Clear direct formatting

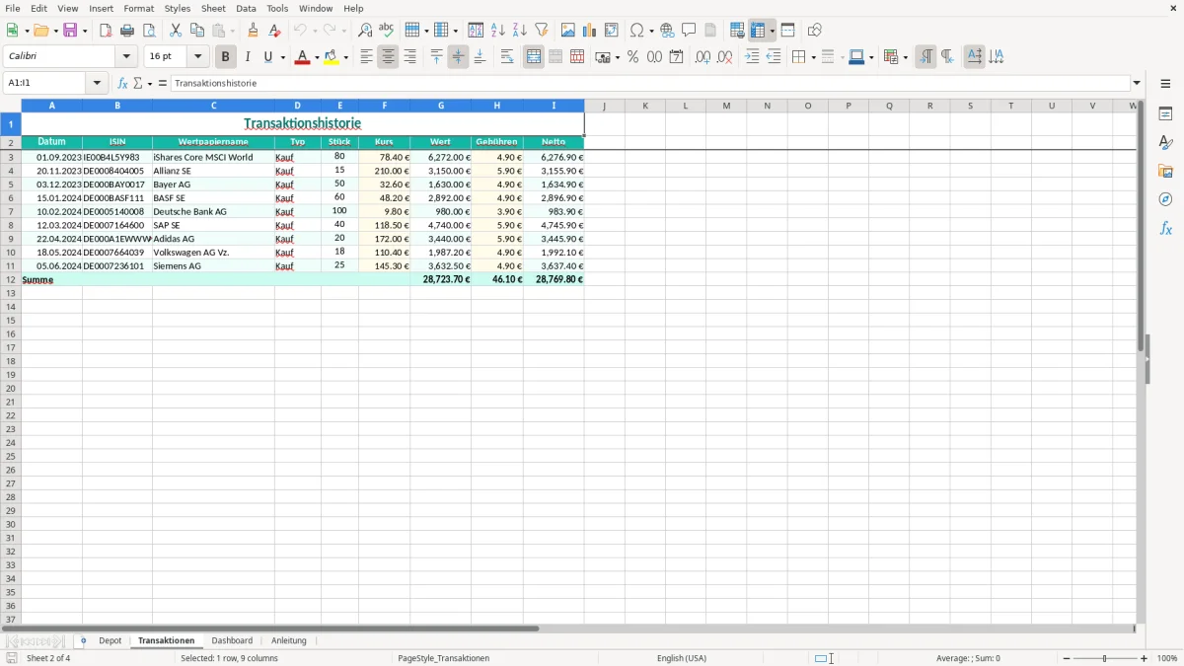(274, 31)
